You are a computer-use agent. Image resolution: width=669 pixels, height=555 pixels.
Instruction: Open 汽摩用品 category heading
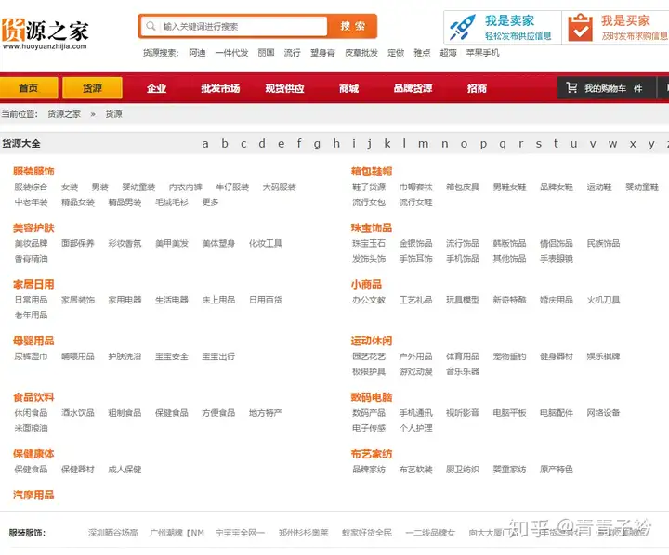33,496
